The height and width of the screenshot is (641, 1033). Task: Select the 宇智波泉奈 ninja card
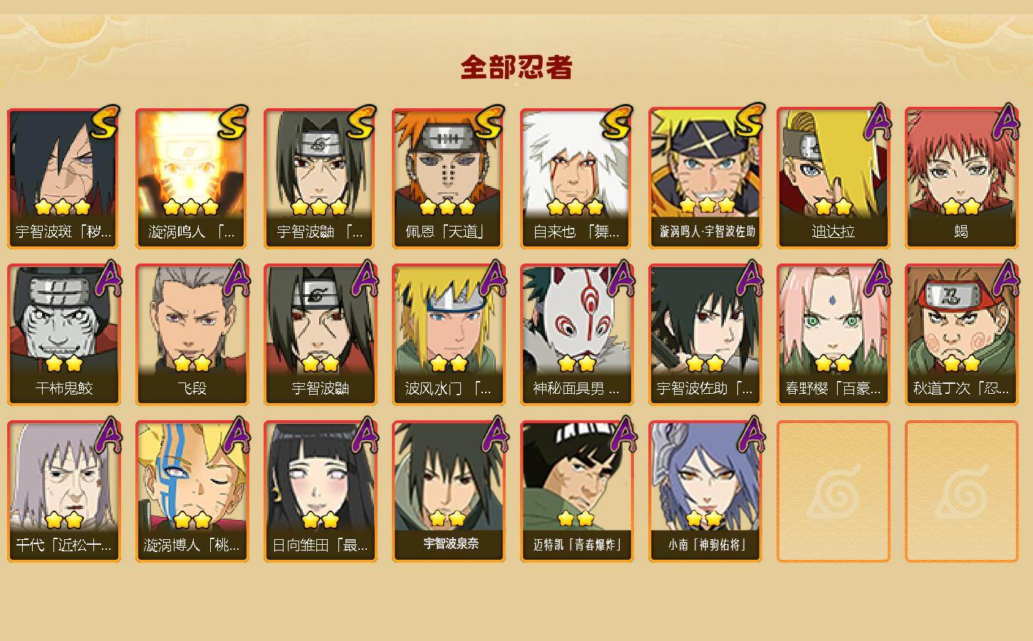(449, 491)
